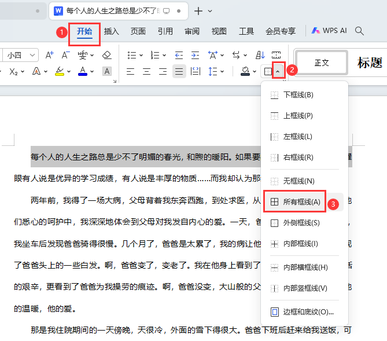Expand bulleted list options arrow
The height and width of the screenshot is (341, 387).
click(141, 55)
